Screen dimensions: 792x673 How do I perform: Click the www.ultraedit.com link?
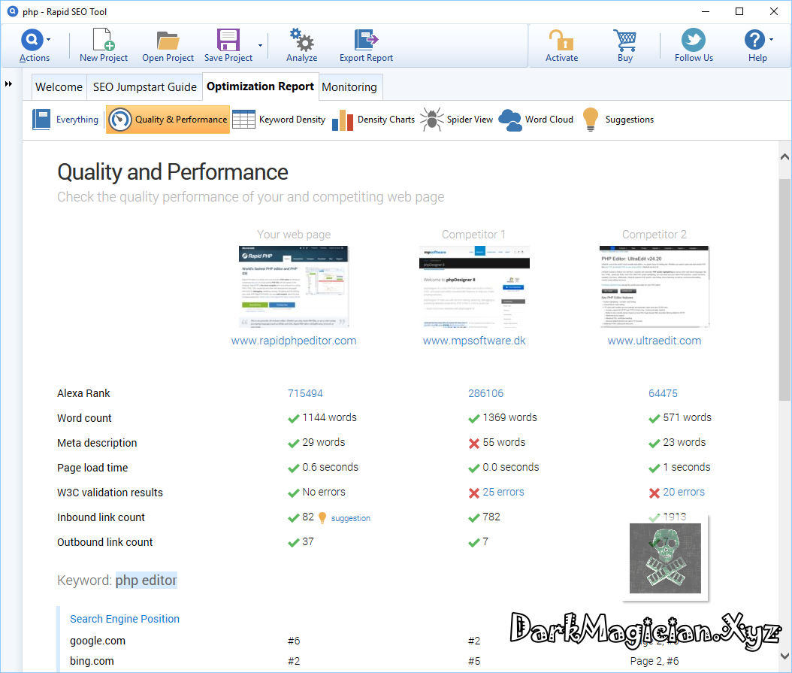(x=654, y=341)
